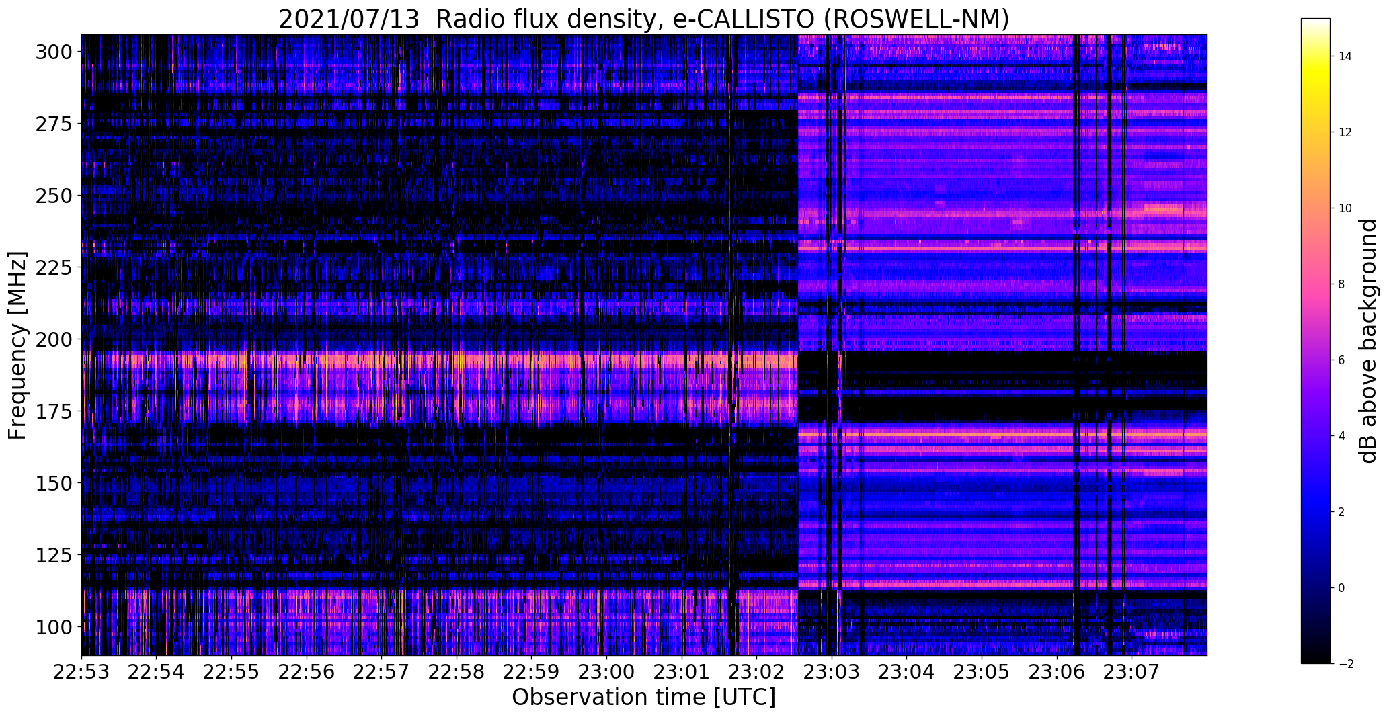1389x717 pixels.
Task: Click the 'Observation time [UTC]' x-axis label
Action: (643, 698)
